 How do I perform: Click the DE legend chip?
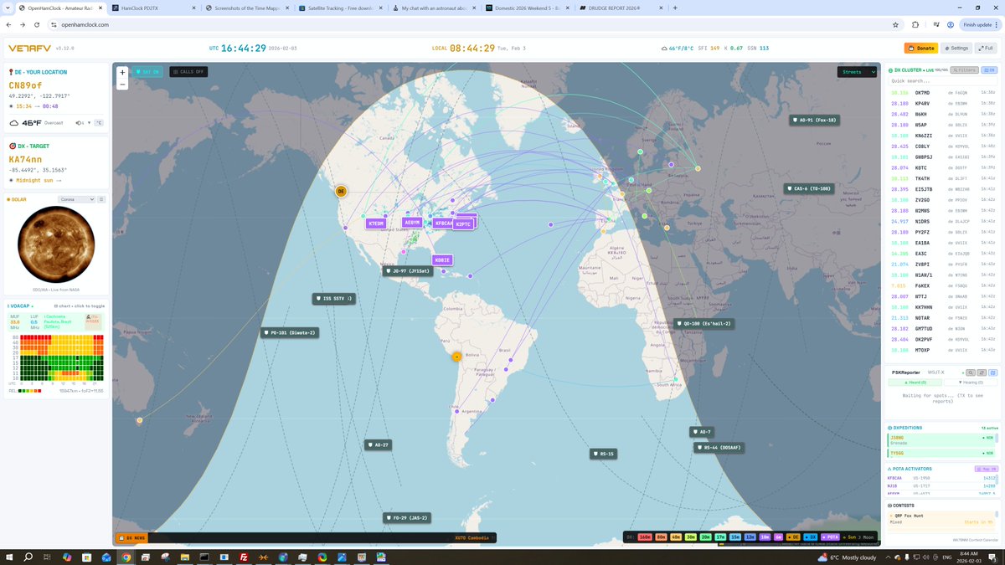pos(794,537)
